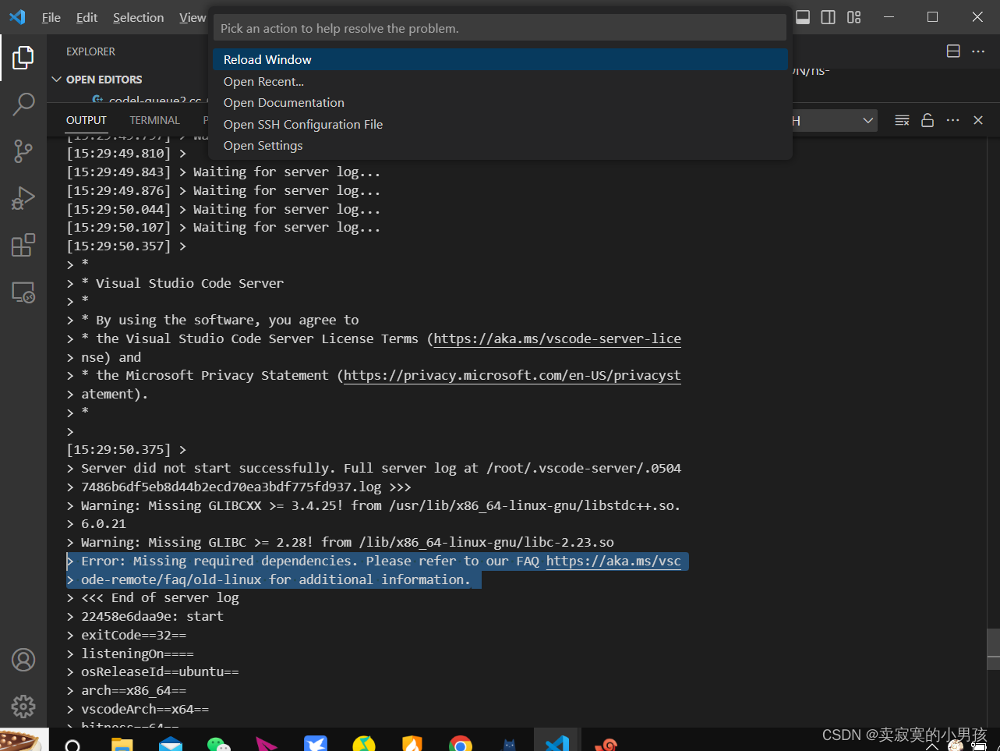Click the Explorer panel title
This screenshot has width=1000, height=751.
tap(90, 51)
